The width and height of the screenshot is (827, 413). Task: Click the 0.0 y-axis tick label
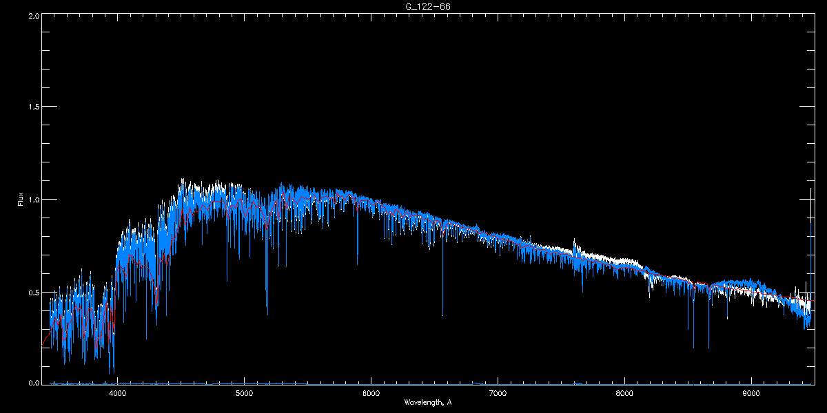coord(33,383)
